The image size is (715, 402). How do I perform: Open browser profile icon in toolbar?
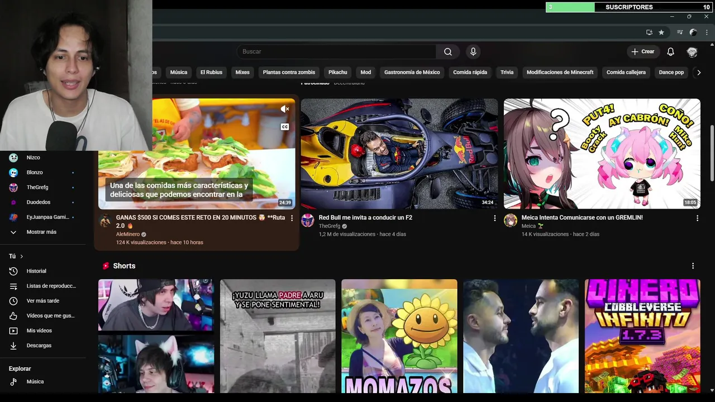[693, 32]
